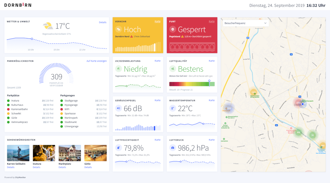
Task: Select the Karren Seilbahn thumbnail image
Action: pyautogui.click(x=18, y=153)
